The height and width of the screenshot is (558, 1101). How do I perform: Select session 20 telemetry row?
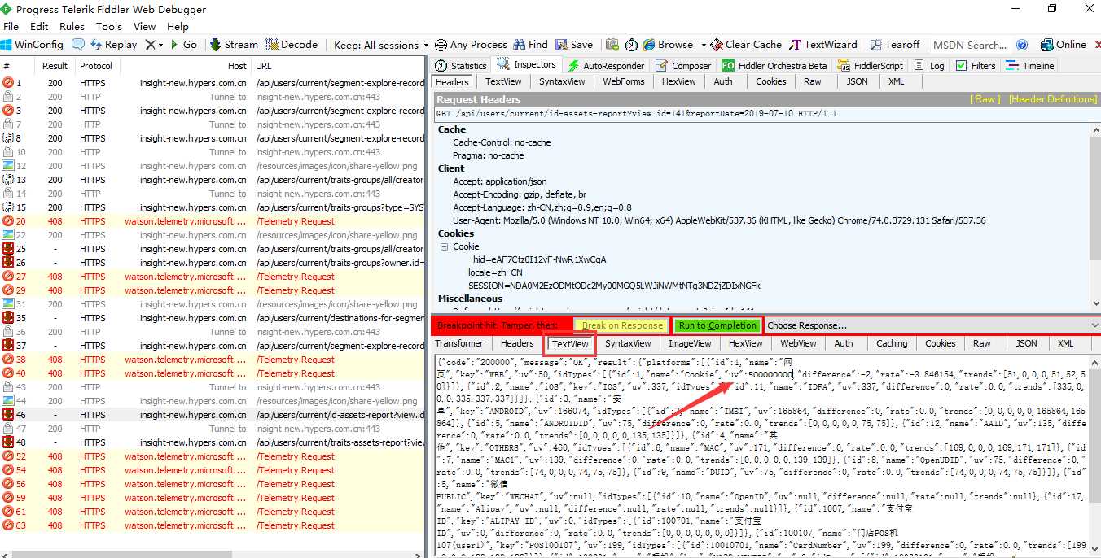[213, 221]
